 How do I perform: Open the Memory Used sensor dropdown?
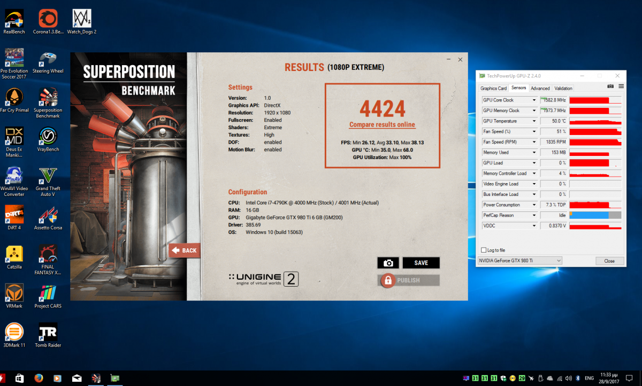click(533, 152)
